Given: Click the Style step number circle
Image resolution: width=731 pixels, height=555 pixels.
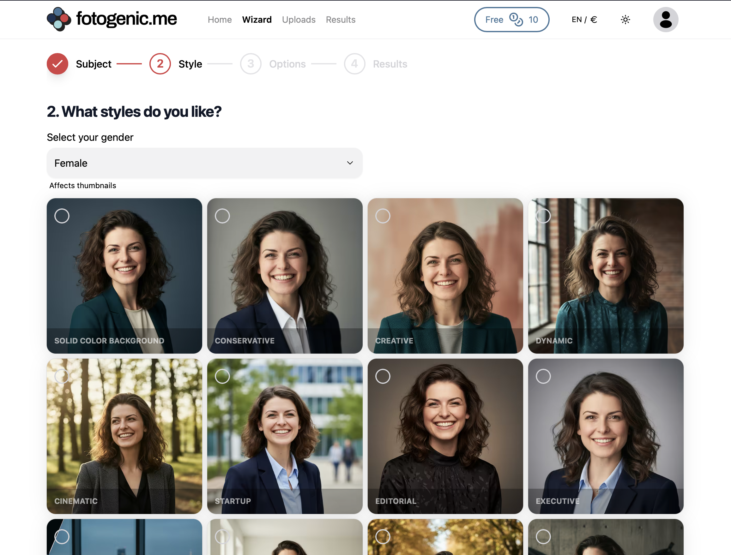Looking at the screenshot, I should pyautogui.click(x=160, y=64).
